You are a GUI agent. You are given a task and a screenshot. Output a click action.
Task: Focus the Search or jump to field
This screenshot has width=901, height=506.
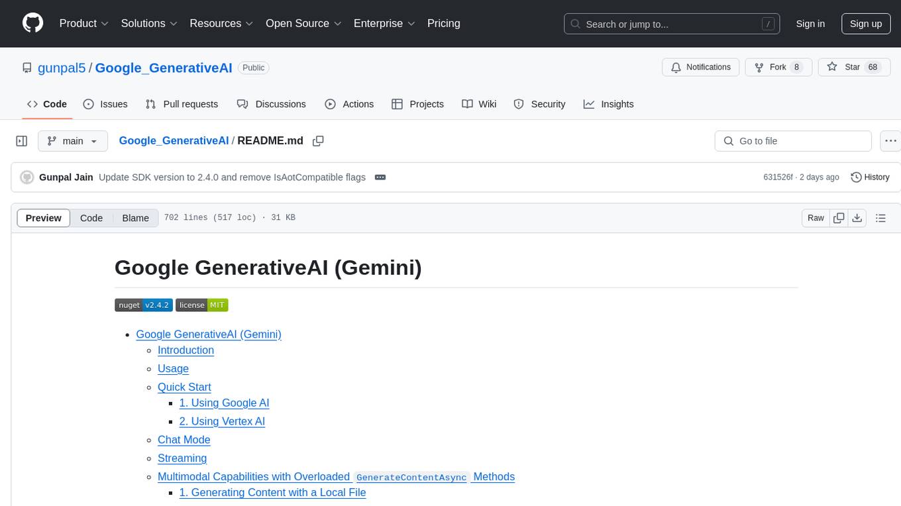672,24
